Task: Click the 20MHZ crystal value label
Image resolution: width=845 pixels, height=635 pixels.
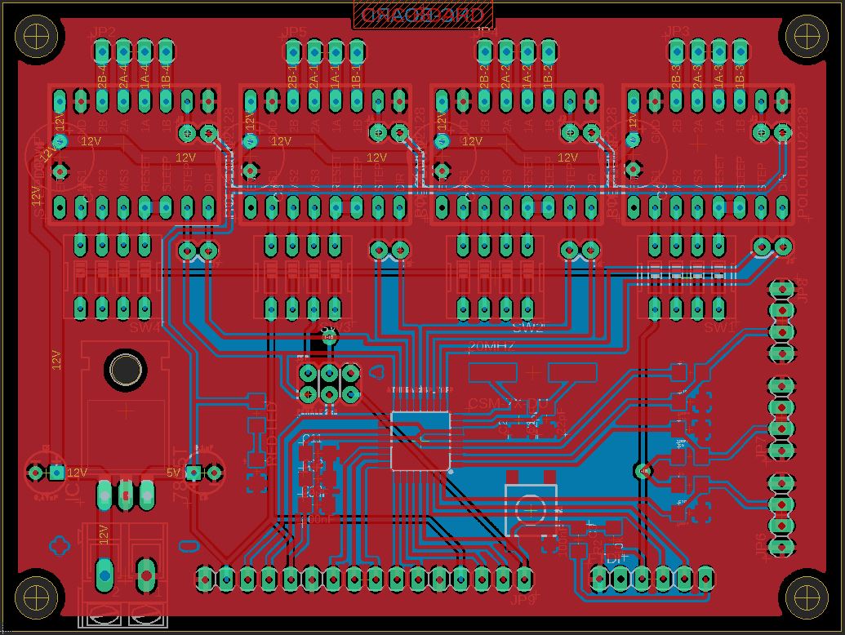Action: [x=491, y=347]
